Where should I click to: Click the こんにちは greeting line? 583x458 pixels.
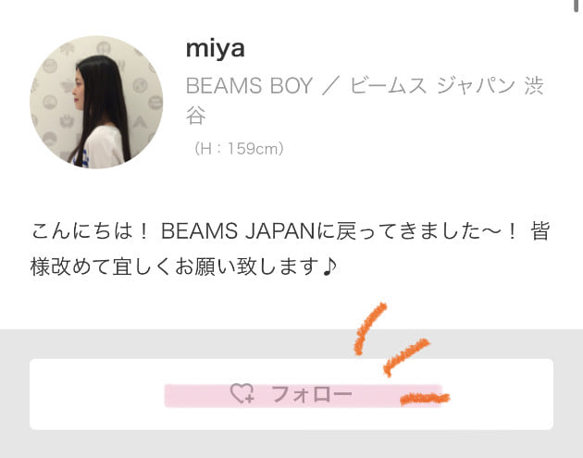click(x=82, y=231)
